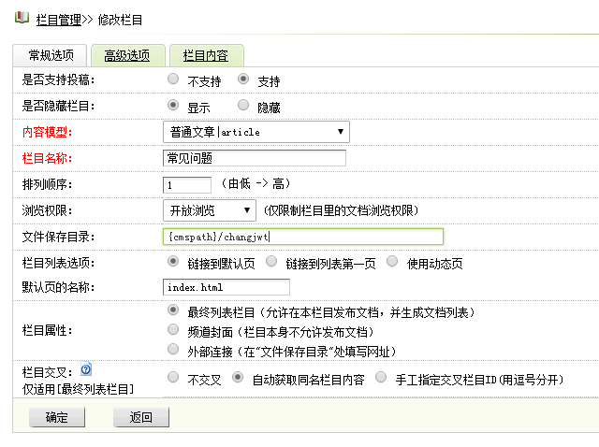The image size is (599, 447).
Task: Select 使用动态页 radio option
Action: pyautogui.click(x=392, y=262)
